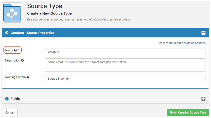Click the checkmark icon in Source Properties header
Screen dimensions: 211x118
(7, 33)
